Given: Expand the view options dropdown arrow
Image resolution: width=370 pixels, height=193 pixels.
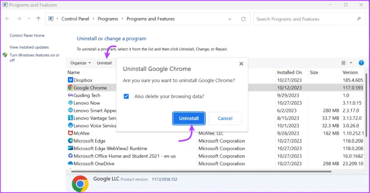Looking at the screenshot, I should click(x=351, y=63).
